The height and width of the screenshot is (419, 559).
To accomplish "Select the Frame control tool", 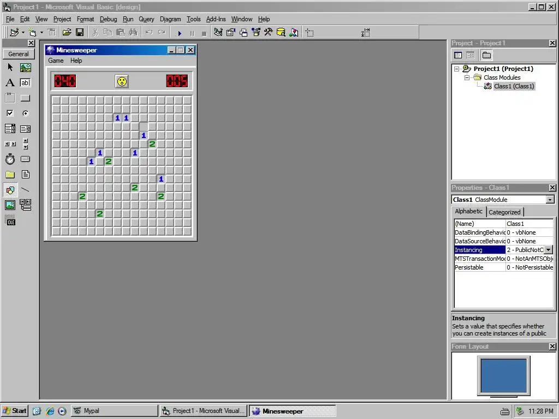I will coord(10,98).
